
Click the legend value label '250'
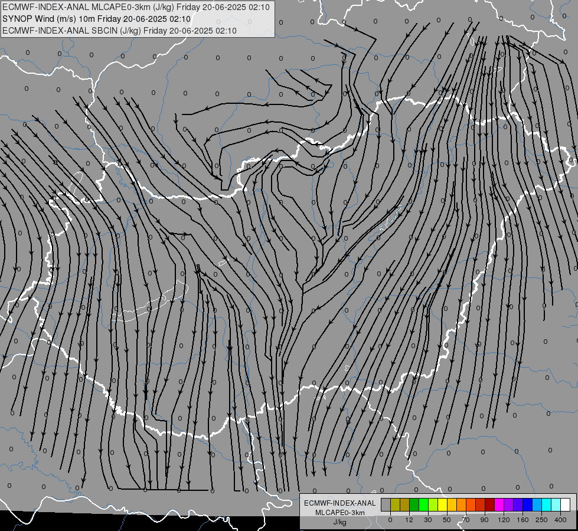pos(541,520)
